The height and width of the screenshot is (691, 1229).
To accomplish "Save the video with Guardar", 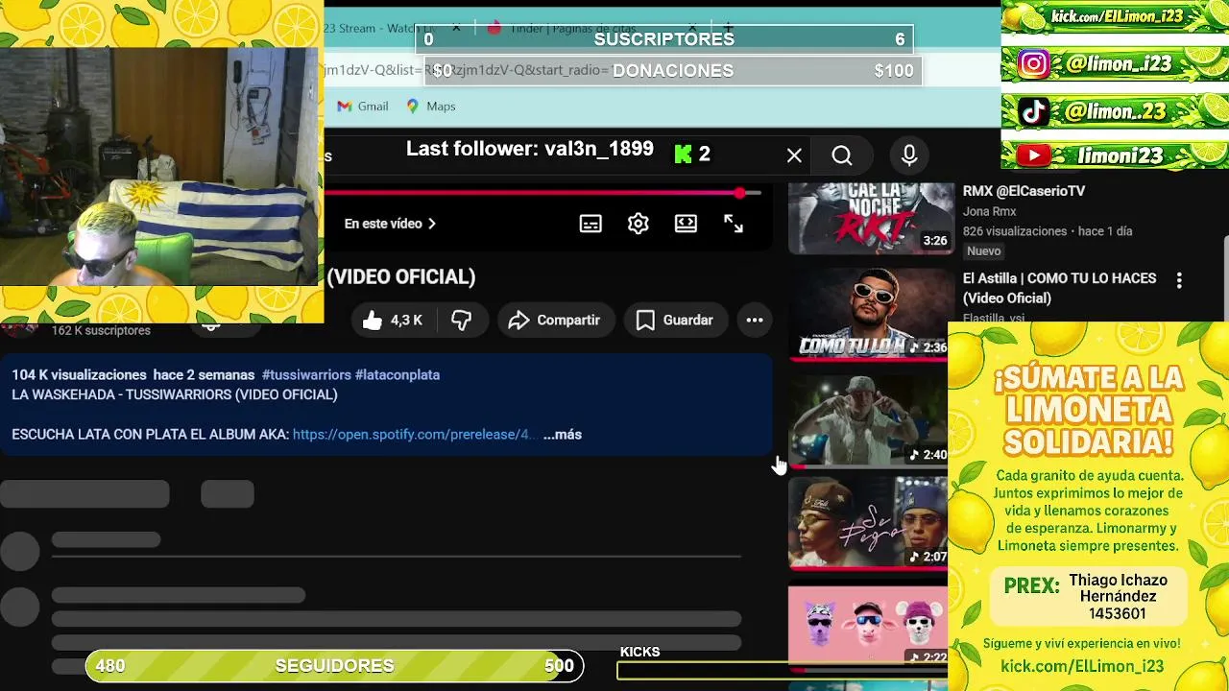I will coord(675,321).
